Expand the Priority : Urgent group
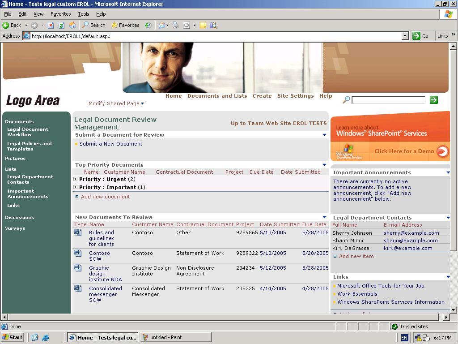The height and width of the screenshot is (344, 458). click(76, 179)
